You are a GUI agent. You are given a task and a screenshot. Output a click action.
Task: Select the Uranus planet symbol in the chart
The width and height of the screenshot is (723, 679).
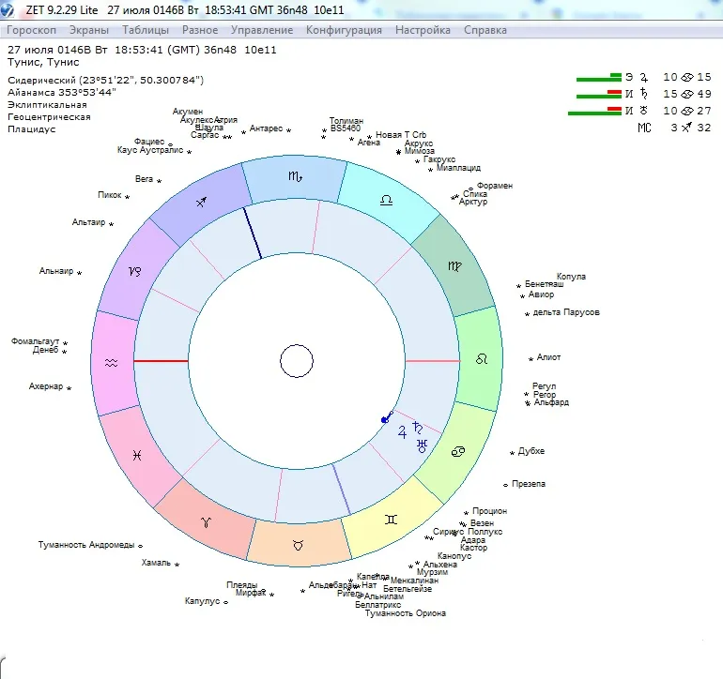(423, 446)
